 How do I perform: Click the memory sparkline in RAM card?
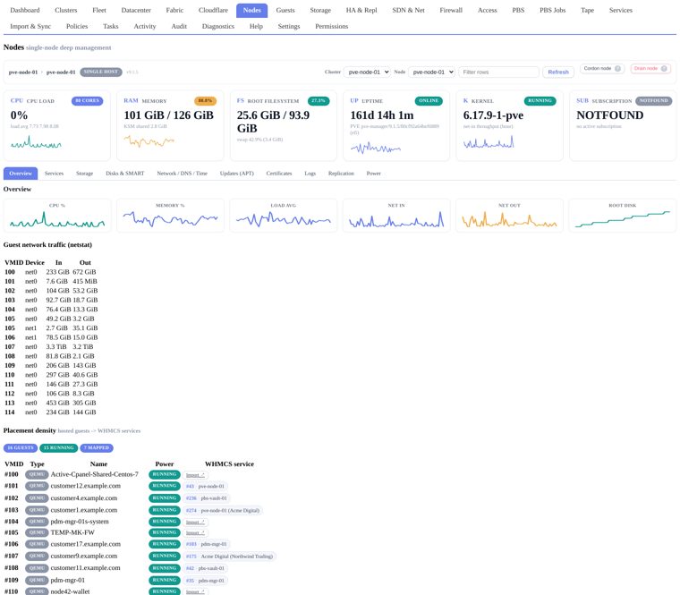[149, 141]
